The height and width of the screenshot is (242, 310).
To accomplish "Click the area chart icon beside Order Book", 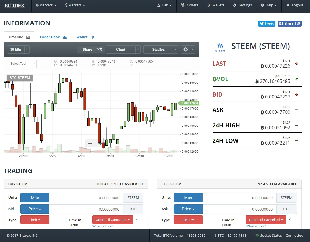I will tap(65, 37).
